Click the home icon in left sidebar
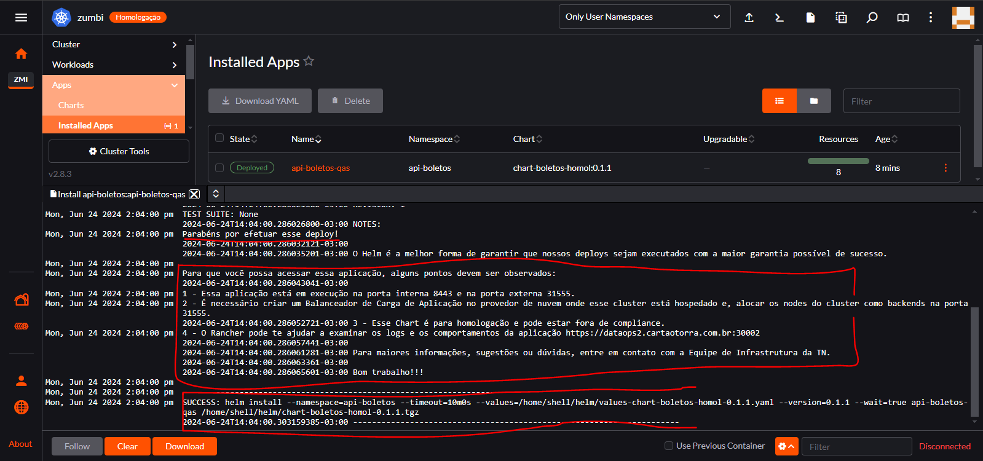The image size is (983, 461). tap(21, 54)
